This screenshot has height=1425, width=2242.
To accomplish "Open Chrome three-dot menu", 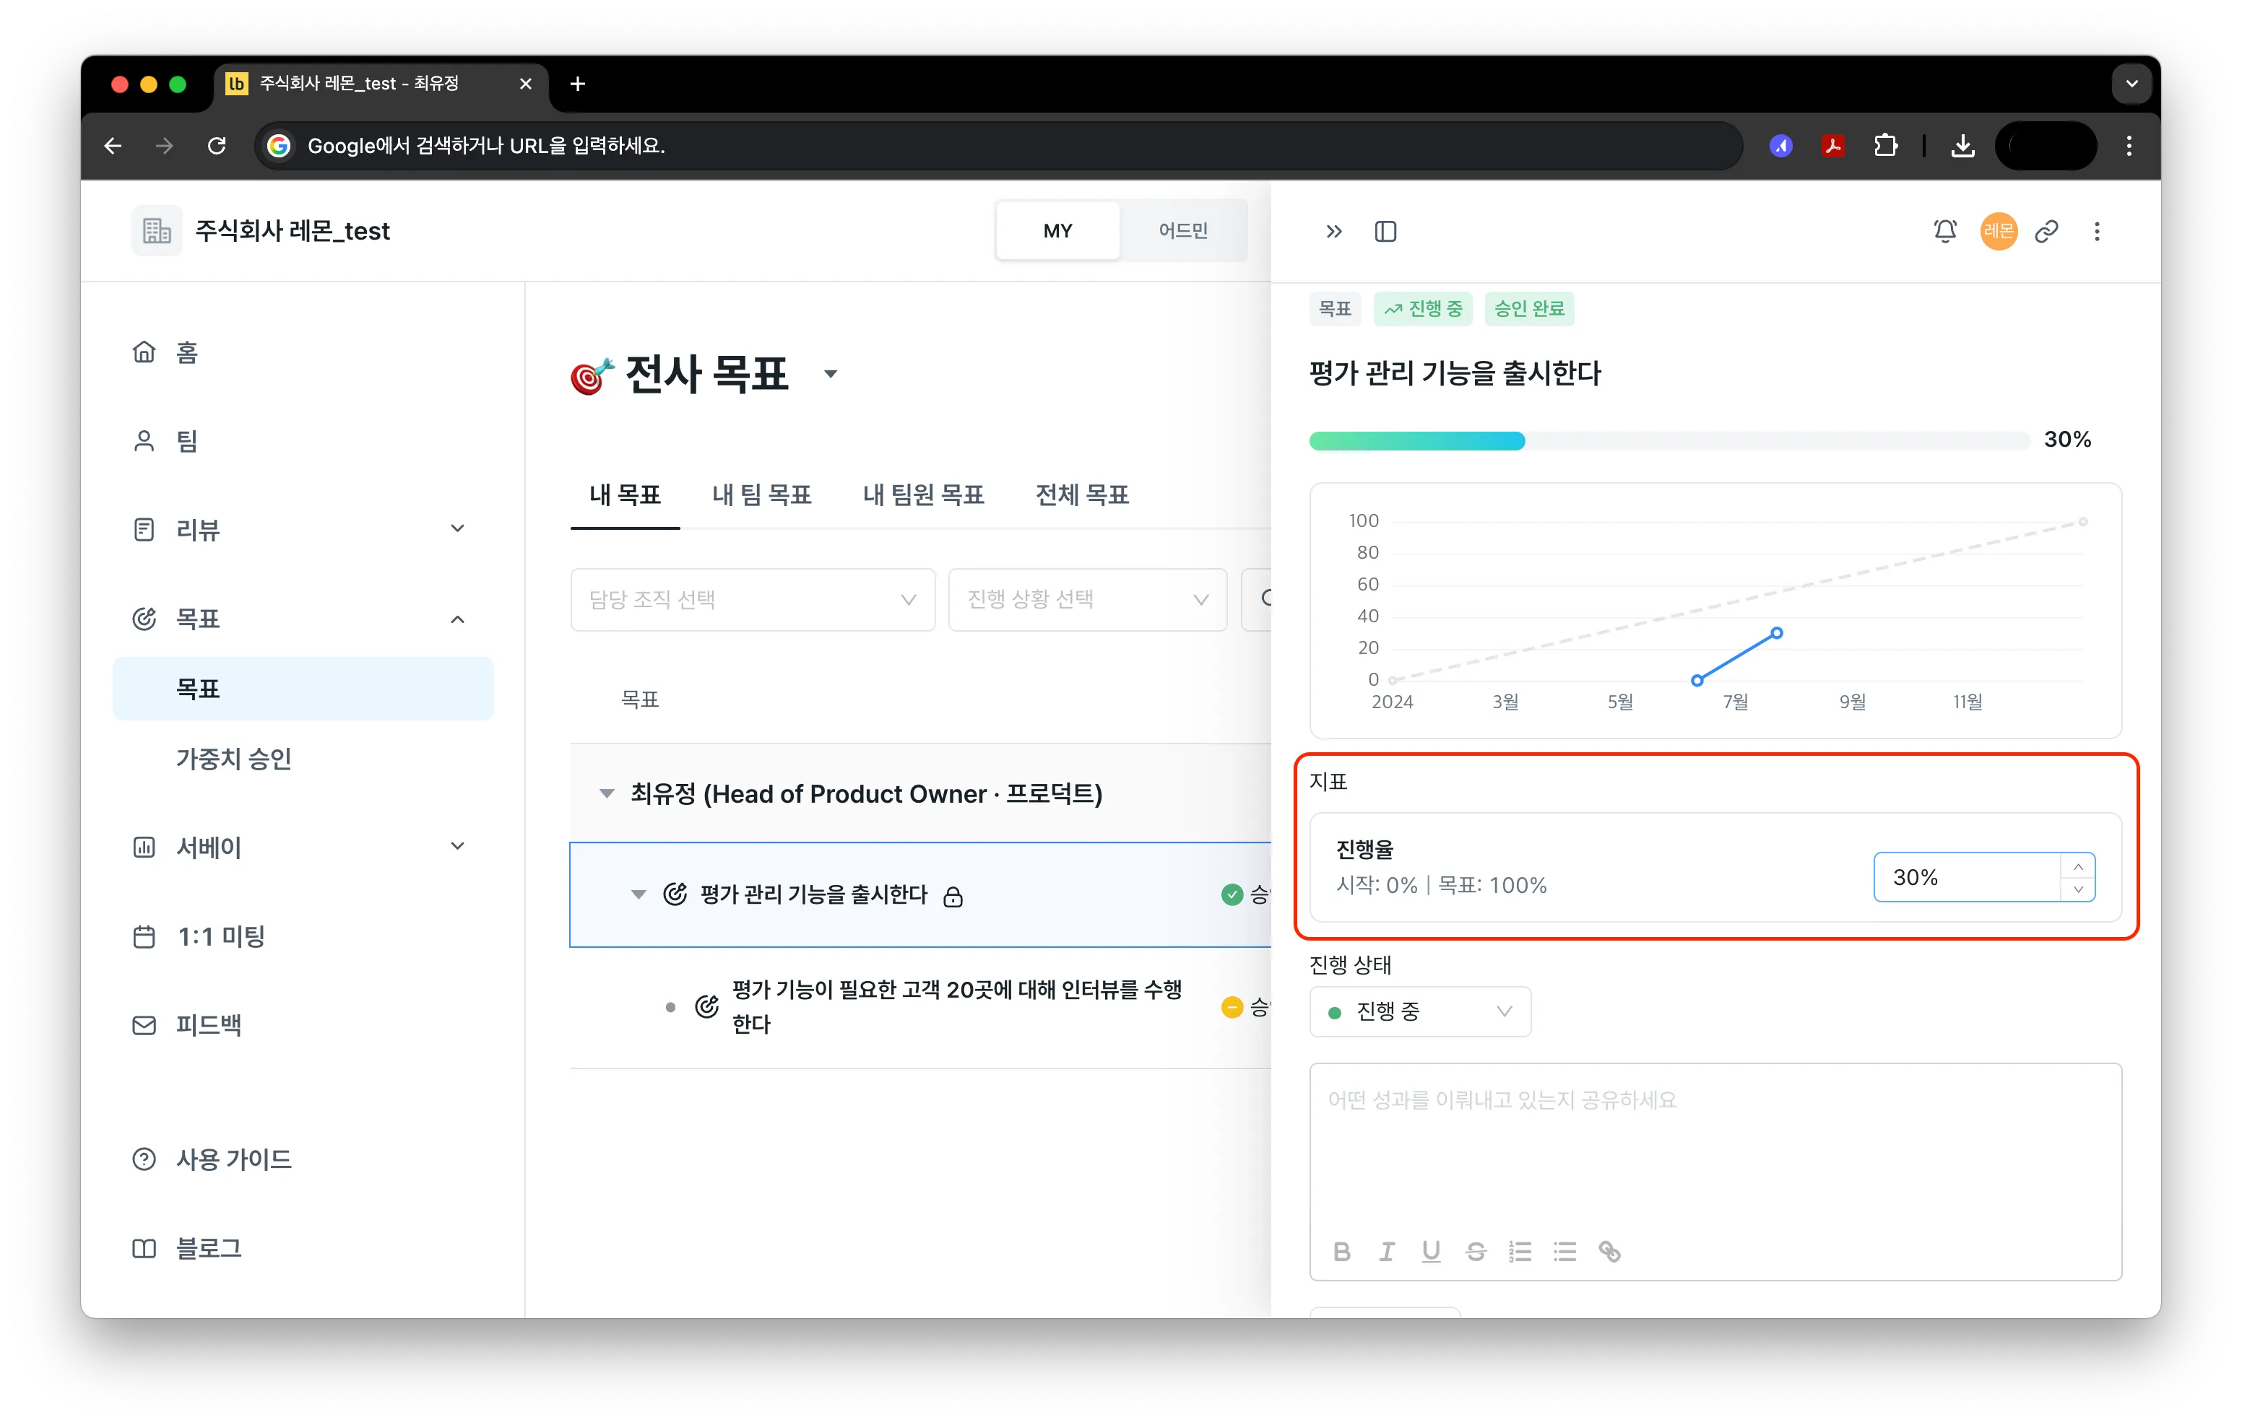I will (x=2129, y=145).
